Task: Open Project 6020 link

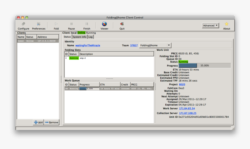Action: (182, 84)
